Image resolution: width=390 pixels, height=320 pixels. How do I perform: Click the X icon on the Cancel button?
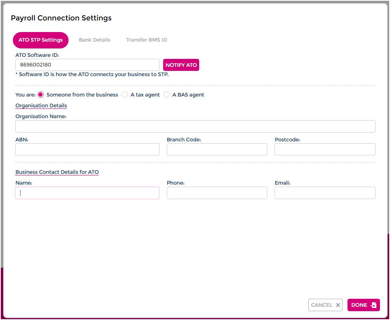[338, 305]
